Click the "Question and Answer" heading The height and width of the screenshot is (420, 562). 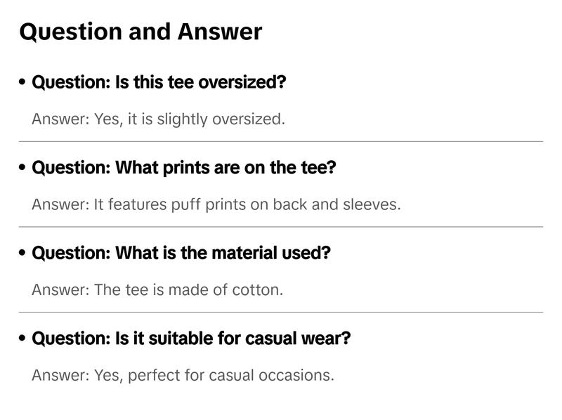pos(140,32)
